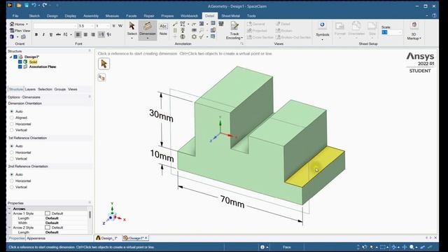Image resolution: width=448 pixels, height=252 pixels.
Task: Select Vertical dimension orientation
Action: [12, 130]
